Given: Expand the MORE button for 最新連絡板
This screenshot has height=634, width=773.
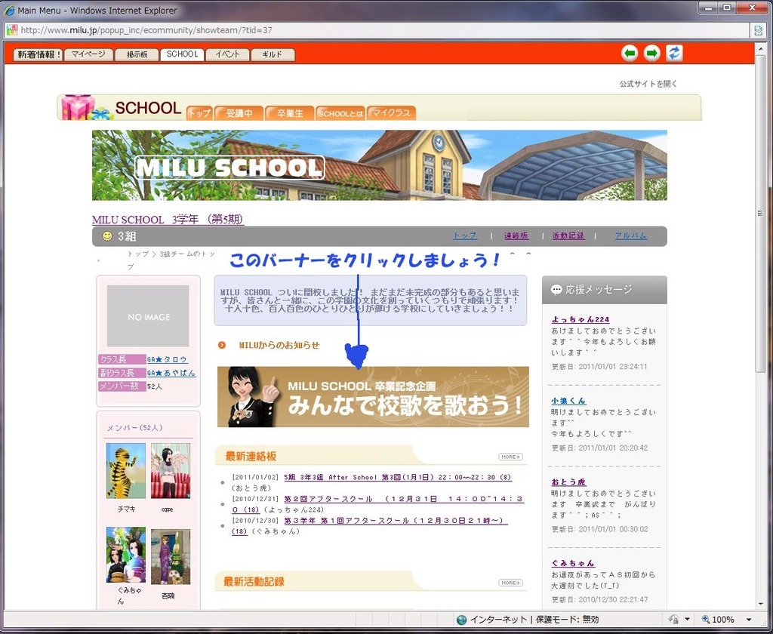Looking at the screenshot, I should pyautogui.click(x=510, y=457).
